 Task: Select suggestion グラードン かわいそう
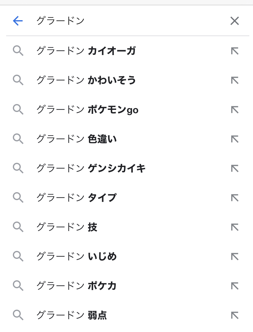point(86,80)
